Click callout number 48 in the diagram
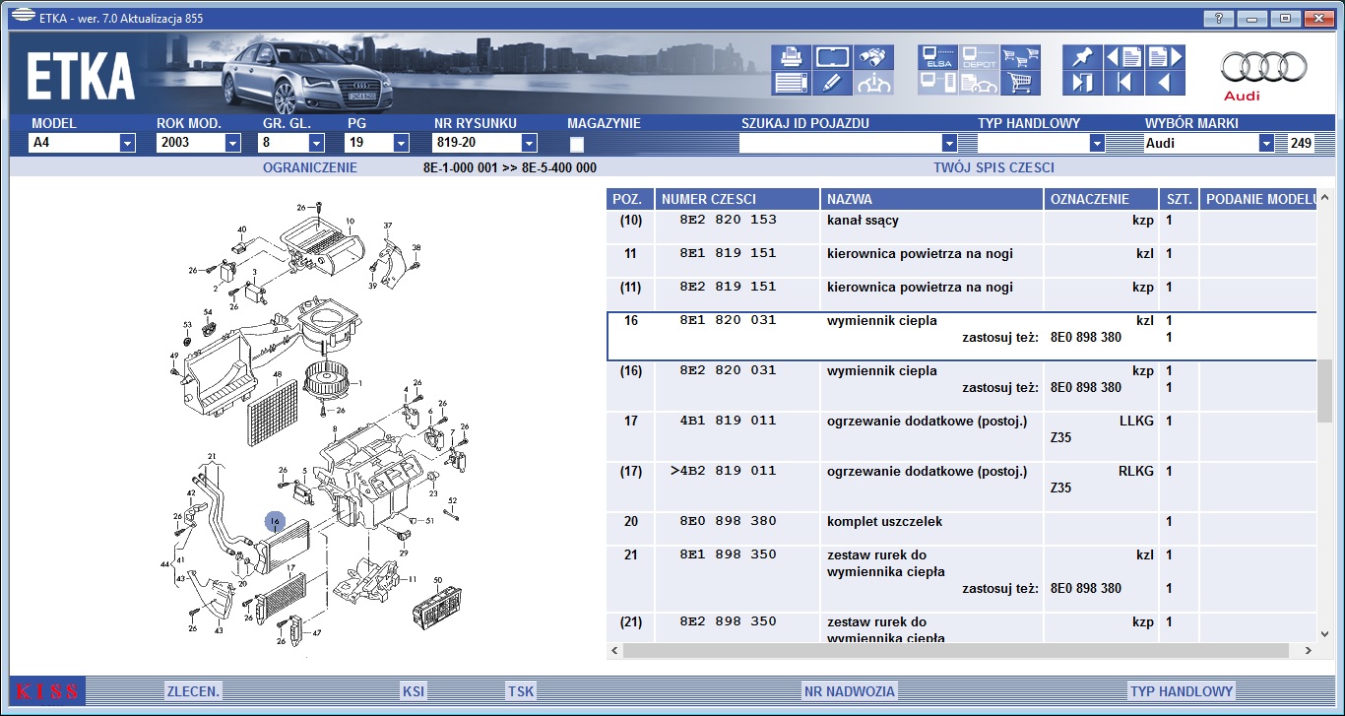Screen dimensions: 1345x716 tap(278, 375)
